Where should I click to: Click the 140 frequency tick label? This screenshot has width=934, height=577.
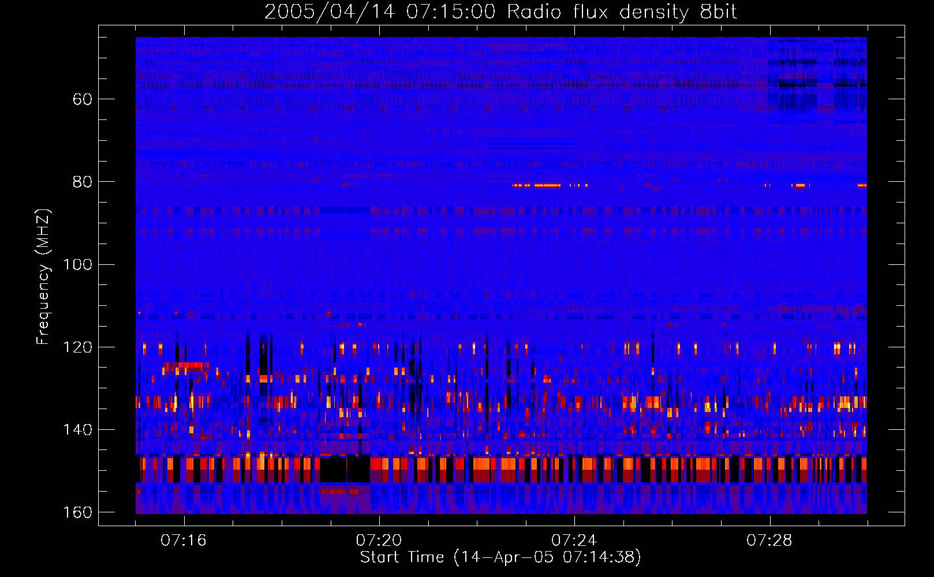click(x=77, y=430)
